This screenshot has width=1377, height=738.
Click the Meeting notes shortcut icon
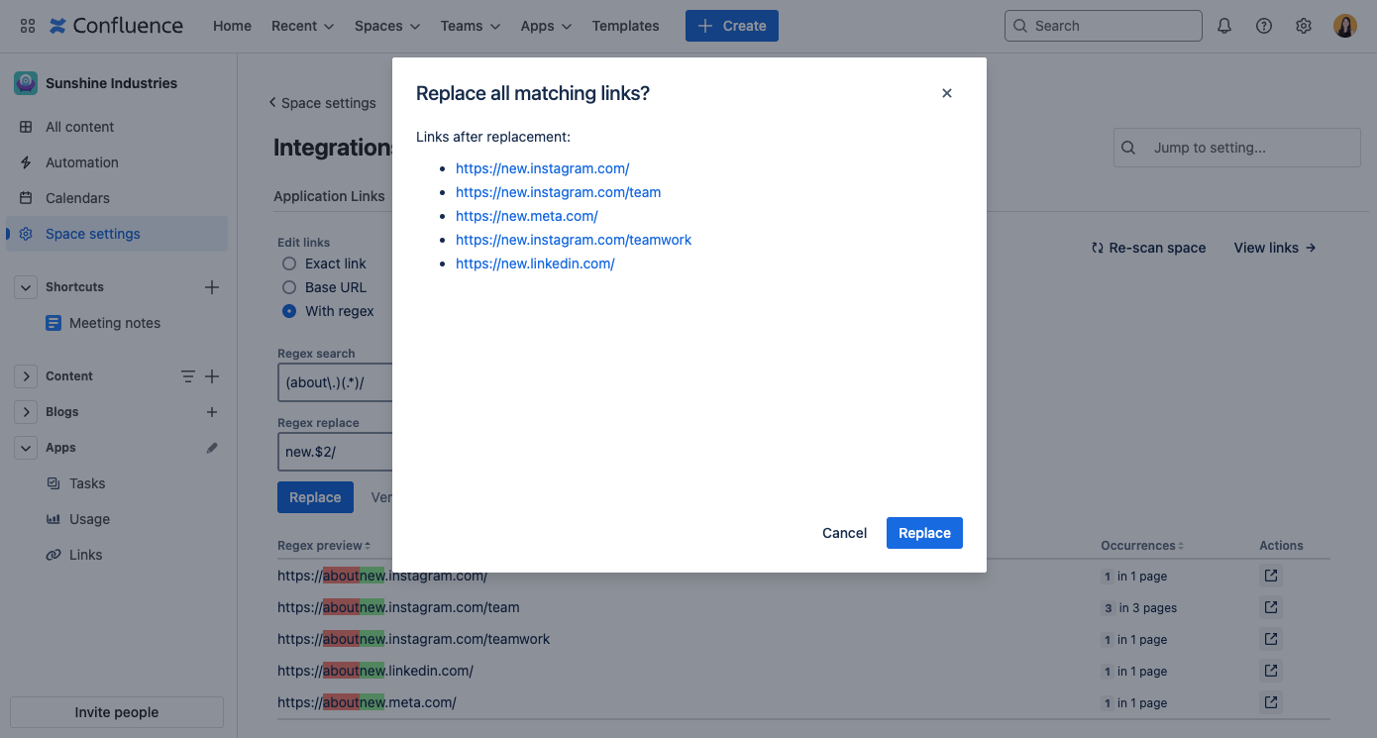53,322
